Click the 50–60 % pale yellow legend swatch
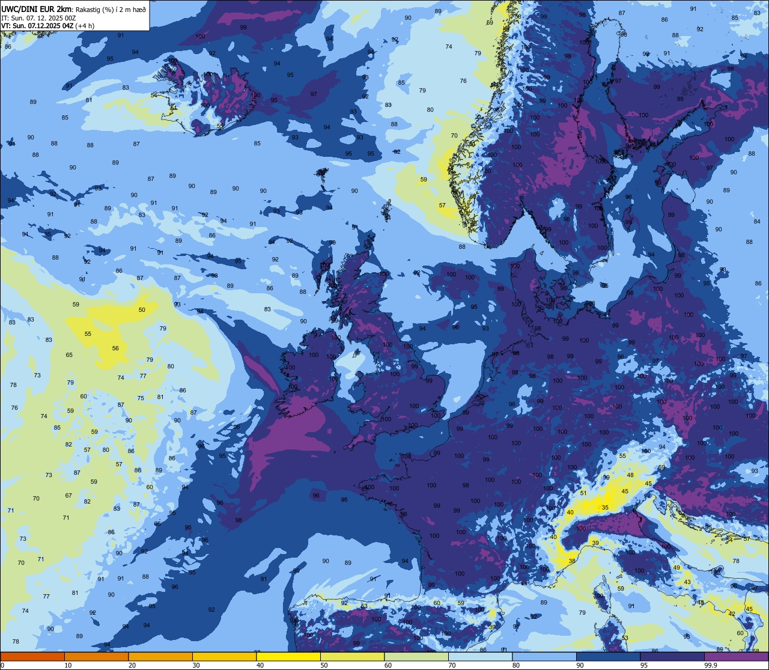The width and height of the screenshot is (769, 670). pos(352,656)
